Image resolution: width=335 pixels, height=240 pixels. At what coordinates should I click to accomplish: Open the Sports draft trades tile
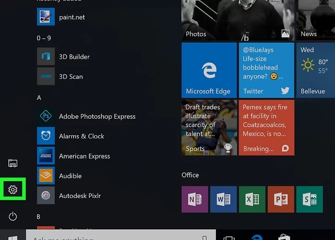pos(209,127)
